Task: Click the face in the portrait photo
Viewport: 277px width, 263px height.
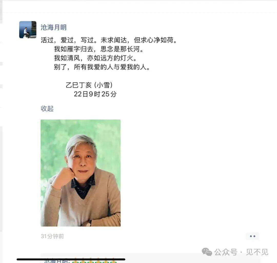Action: point(82,159)
